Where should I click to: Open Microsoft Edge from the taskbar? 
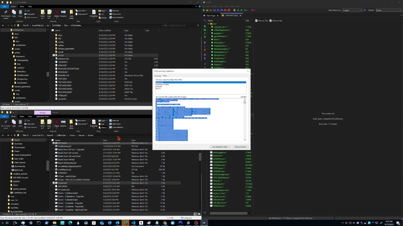coord(70,223)
